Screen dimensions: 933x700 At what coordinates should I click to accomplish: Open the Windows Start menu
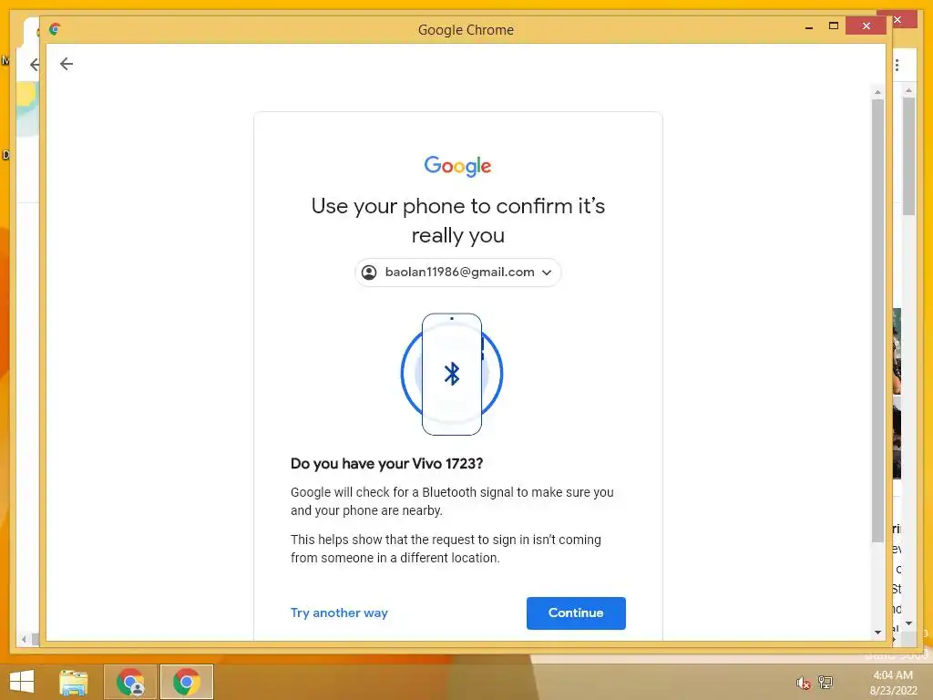pos(22,682)
